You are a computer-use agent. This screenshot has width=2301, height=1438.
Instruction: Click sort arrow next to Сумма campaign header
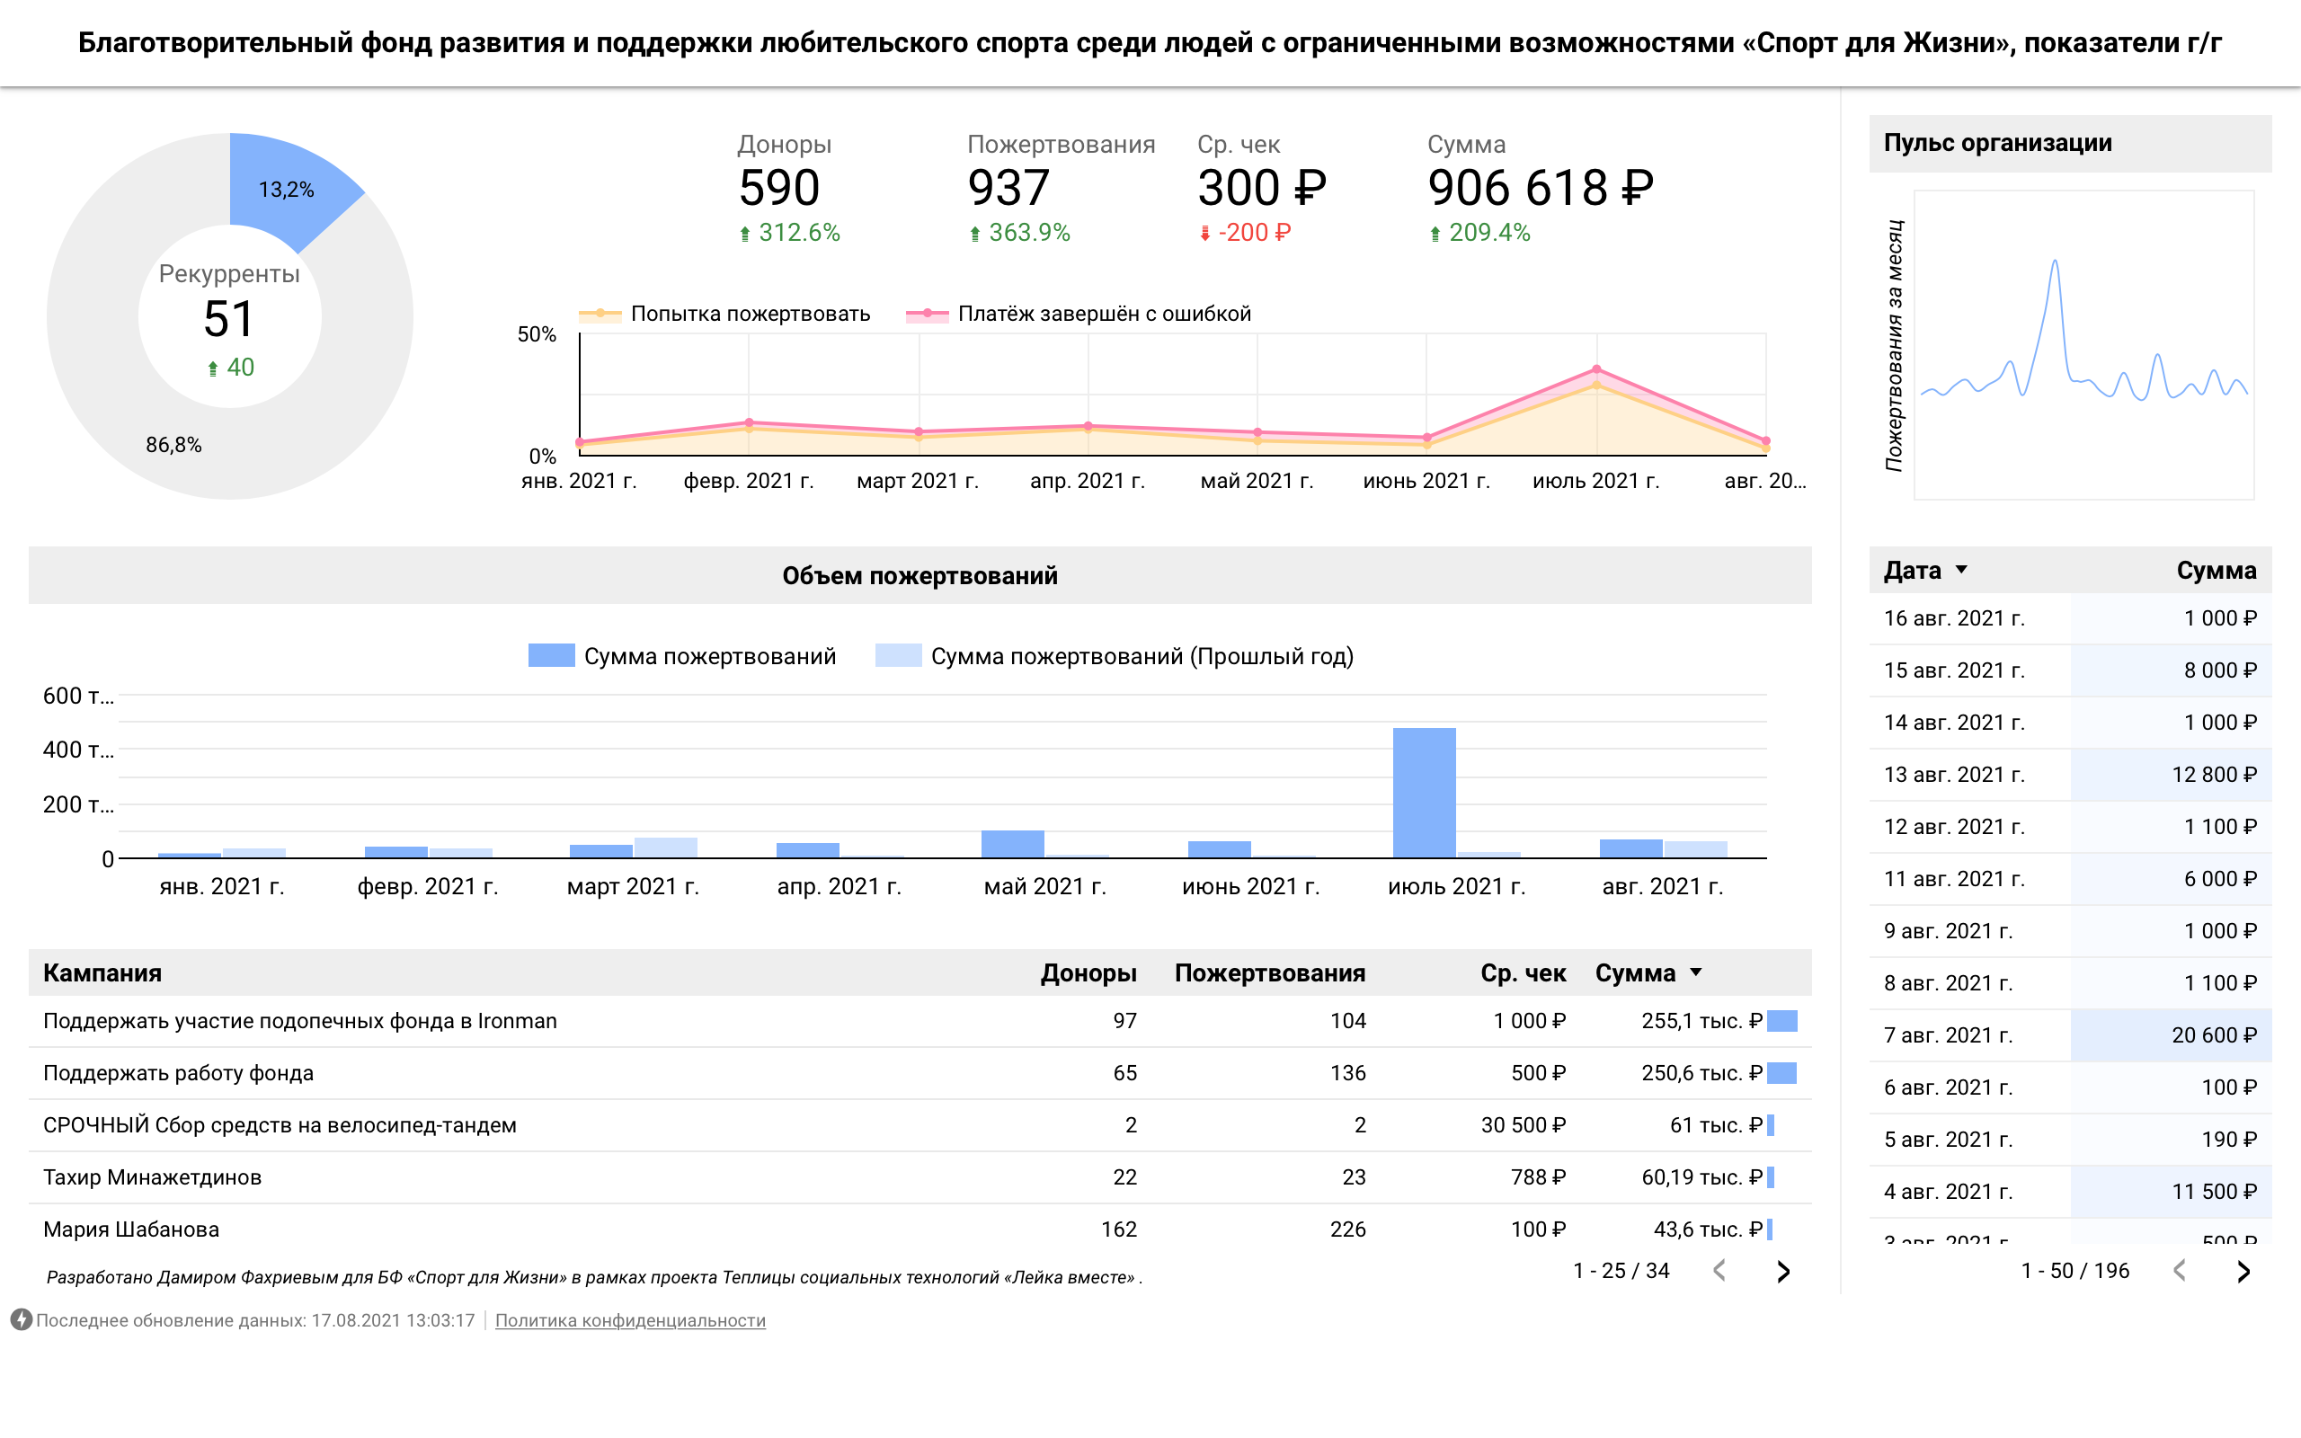click(x=1695, y=972)
